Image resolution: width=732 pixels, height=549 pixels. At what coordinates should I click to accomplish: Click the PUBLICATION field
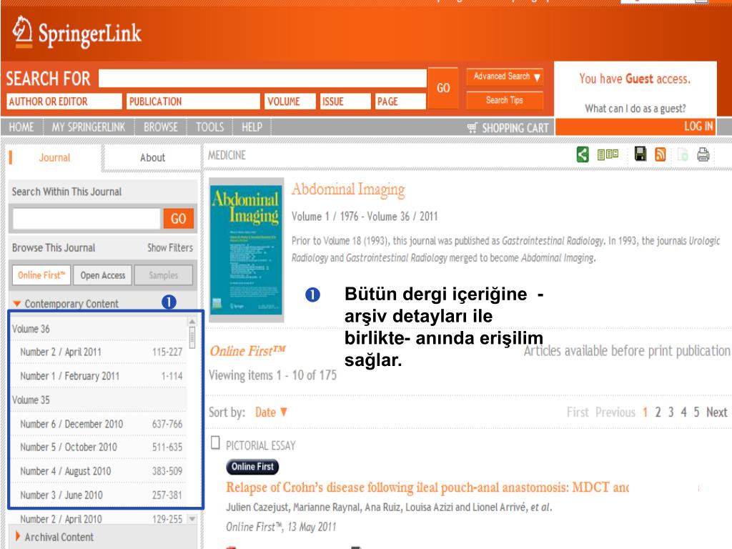point(193,102)
